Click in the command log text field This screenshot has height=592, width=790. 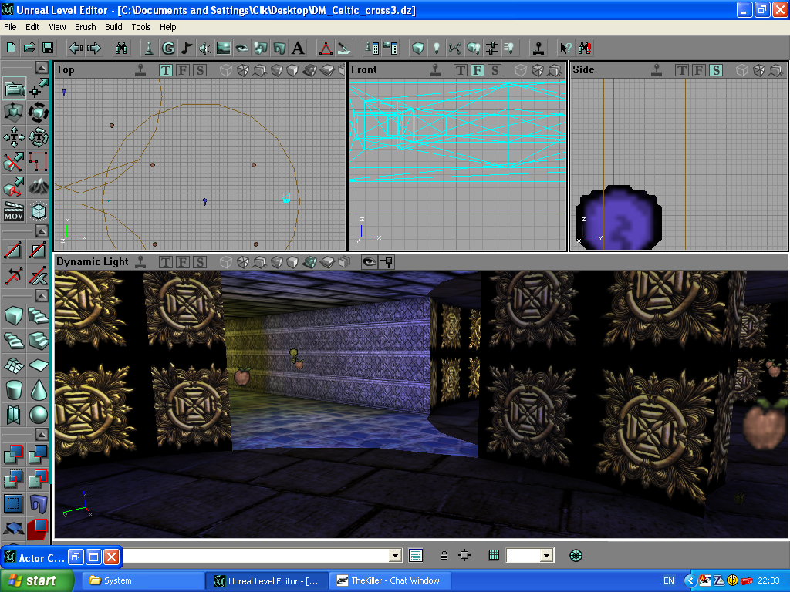(x=255, y=556)
